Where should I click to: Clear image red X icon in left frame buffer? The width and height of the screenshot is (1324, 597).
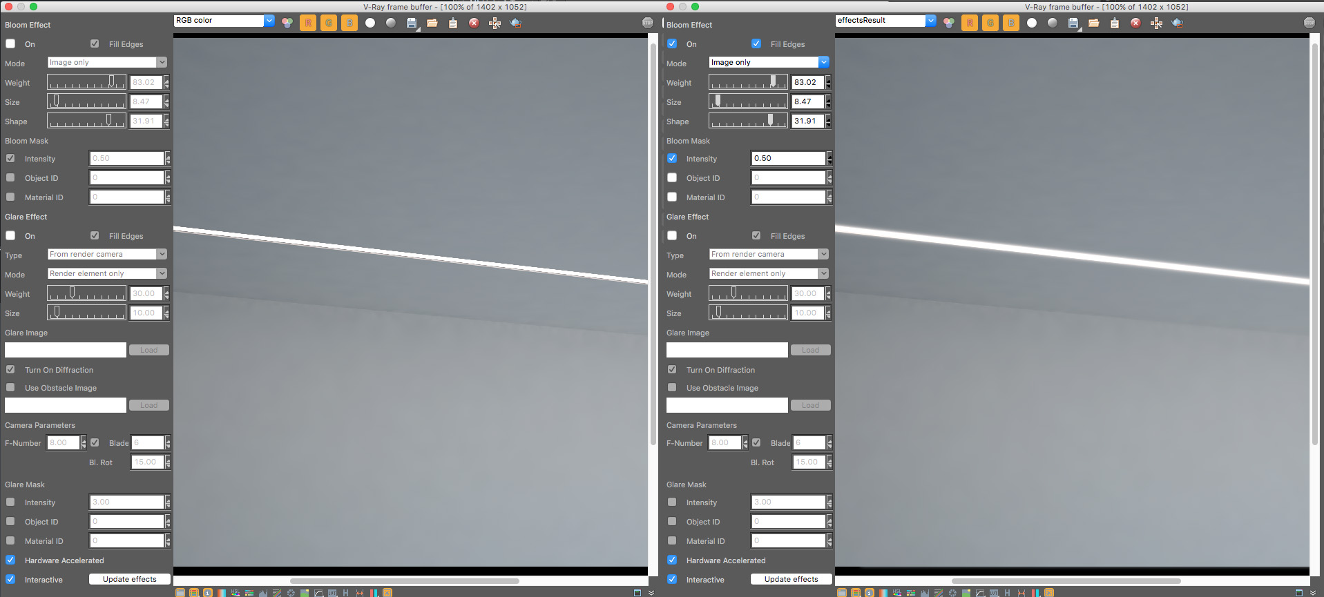(474, 23)
